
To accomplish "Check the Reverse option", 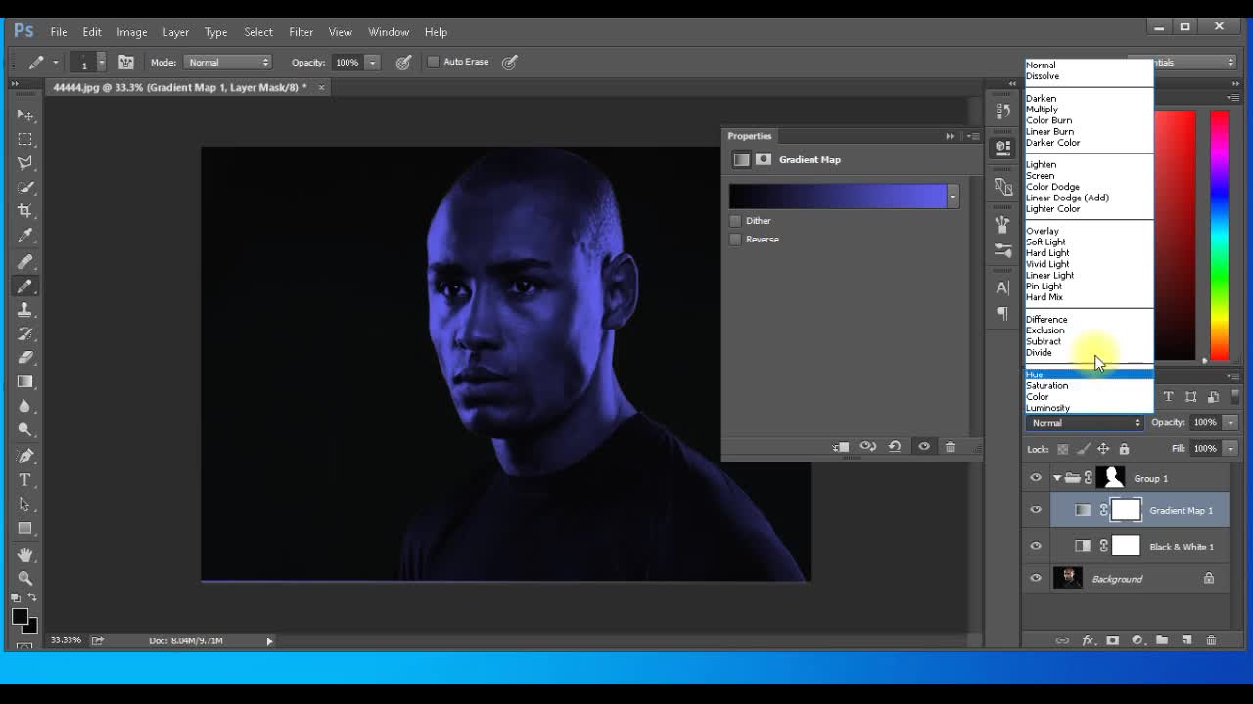I will pyautogui.click(x=735, y=240).
